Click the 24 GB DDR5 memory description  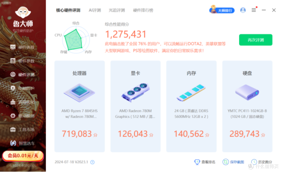point(191,114)
